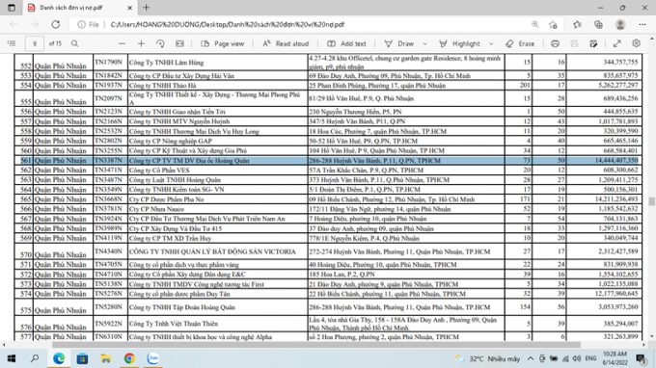Image resolution: width=656 pixels, height=368 pixels.
Task: Open PDF toolbar settings gear
Action: coord(636,43)
